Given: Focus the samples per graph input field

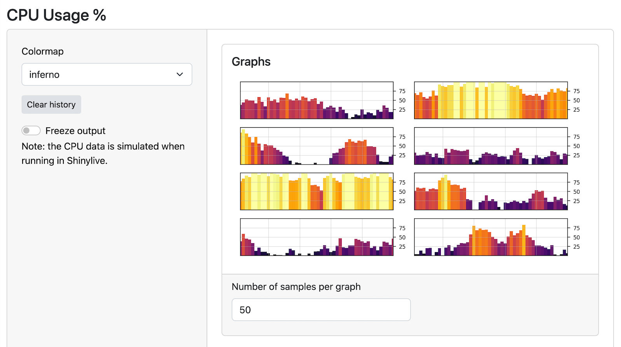Looking at the screenshot, I should [321, 310].
